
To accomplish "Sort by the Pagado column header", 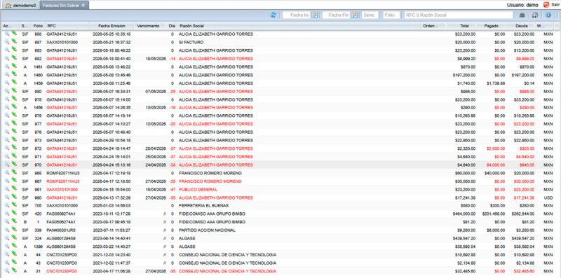I will 492,26.
